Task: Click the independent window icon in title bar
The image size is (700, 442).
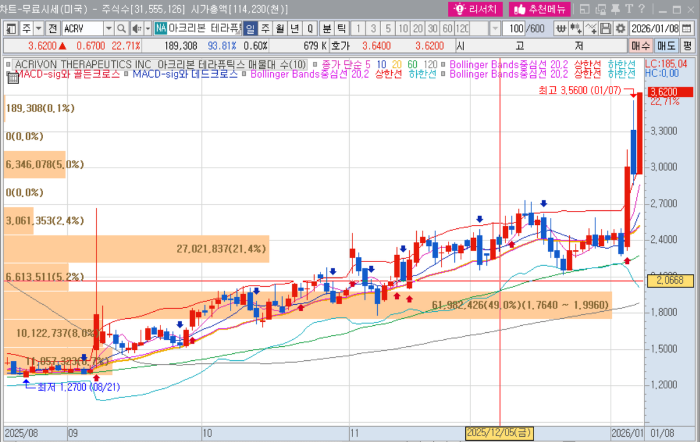Action: 584,9
